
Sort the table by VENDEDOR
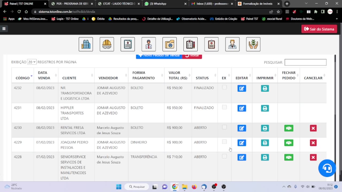(x=111, y=75)
